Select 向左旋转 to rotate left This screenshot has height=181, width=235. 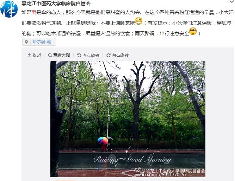point(88,55)
